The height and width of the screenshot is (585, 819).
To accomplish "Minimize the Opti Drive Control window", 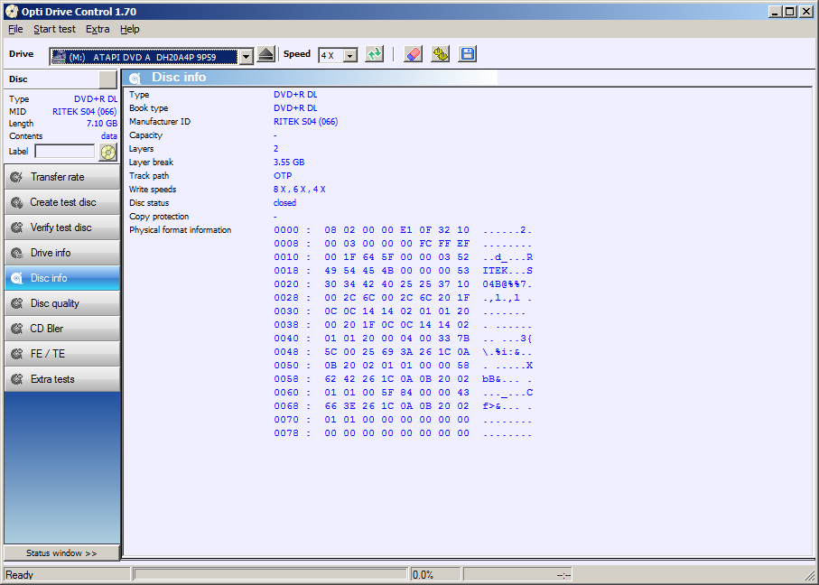I will pos(775,12).
